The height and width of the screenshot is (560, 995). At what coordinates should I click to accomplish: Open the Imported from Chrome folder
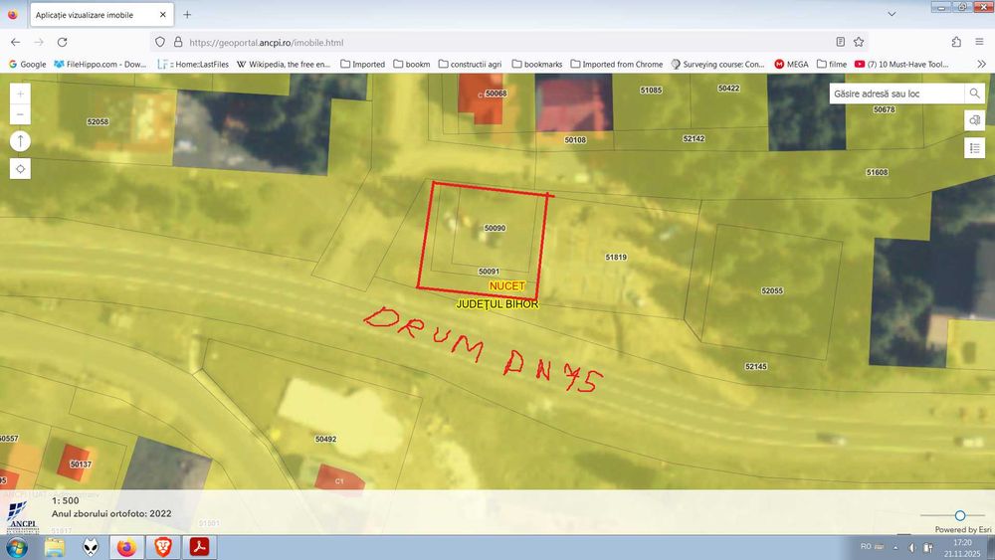pos(616,64)
